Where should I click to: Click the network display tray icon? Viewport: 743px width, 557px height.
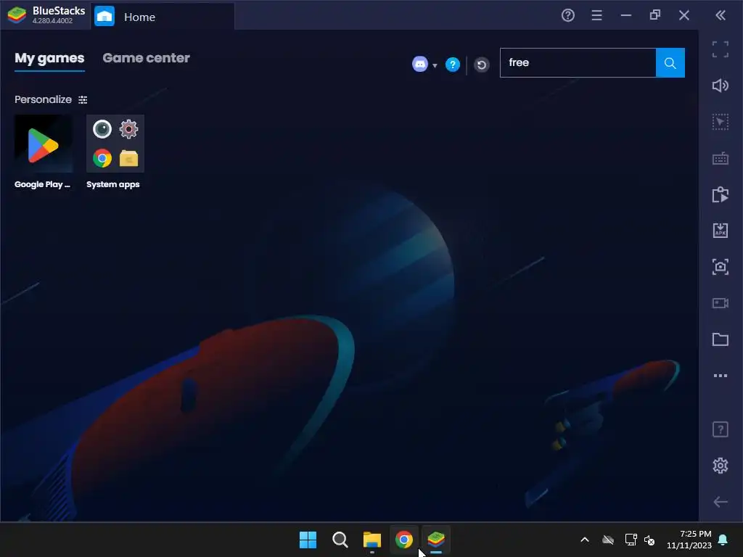point(631,540)
